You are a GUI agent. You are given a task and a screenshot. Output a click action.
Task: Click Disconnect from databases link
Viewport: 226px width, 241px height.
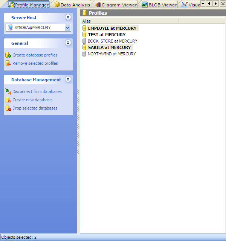37,92
